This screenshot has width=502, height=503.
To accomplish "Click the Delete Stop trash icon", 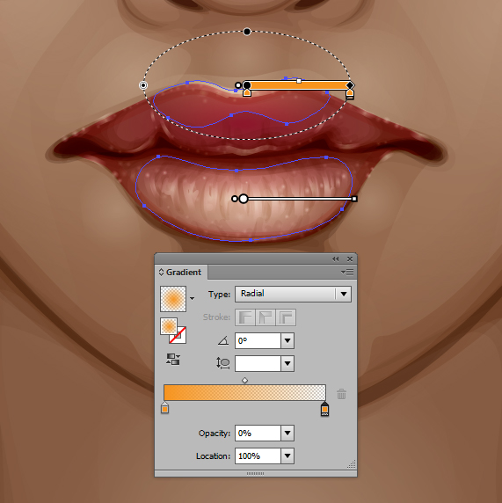I will 341,394.
